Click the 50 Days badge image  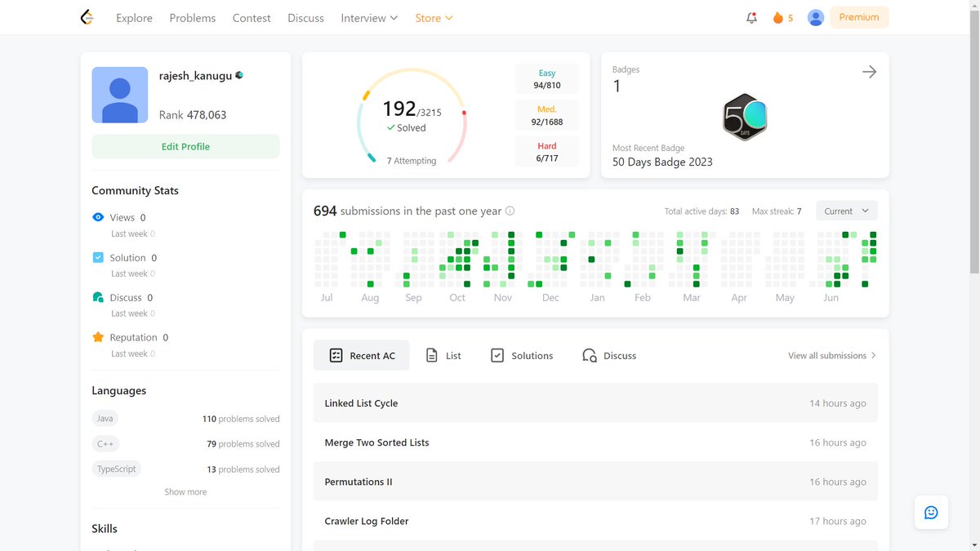(745, 118)
